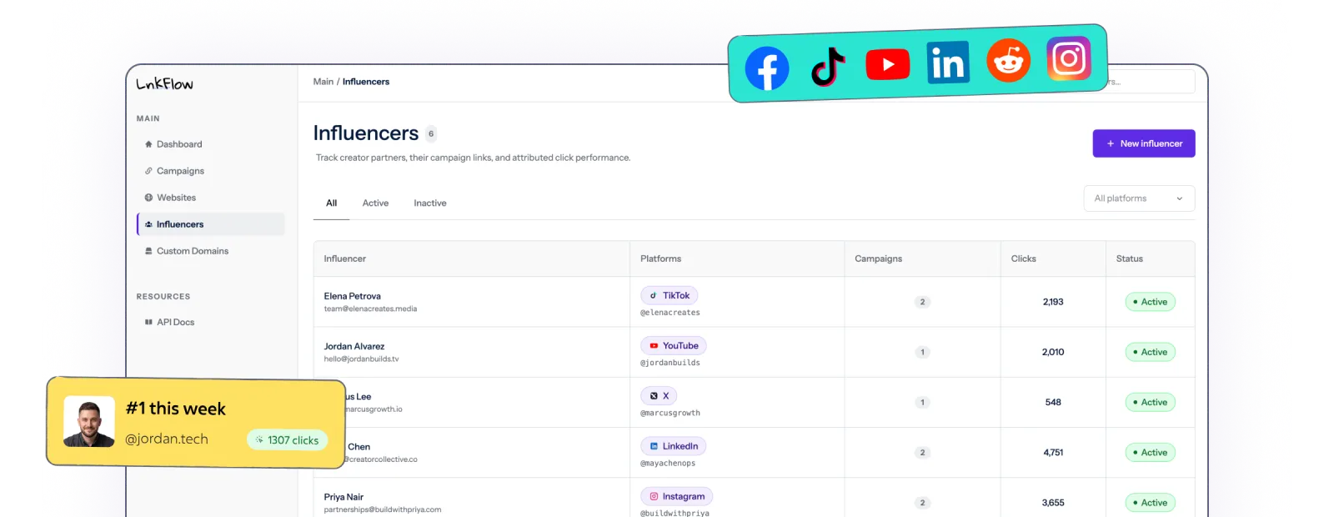Click the hello@jordanbuilds.tv email

(361, 359)
